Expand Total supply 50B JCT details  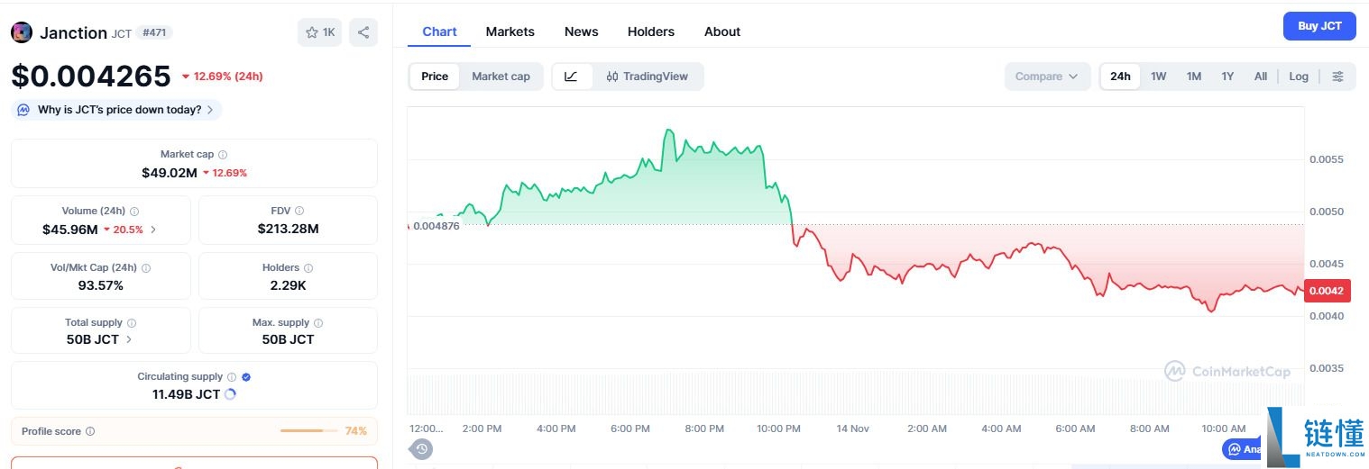click(x=128, y=339)
